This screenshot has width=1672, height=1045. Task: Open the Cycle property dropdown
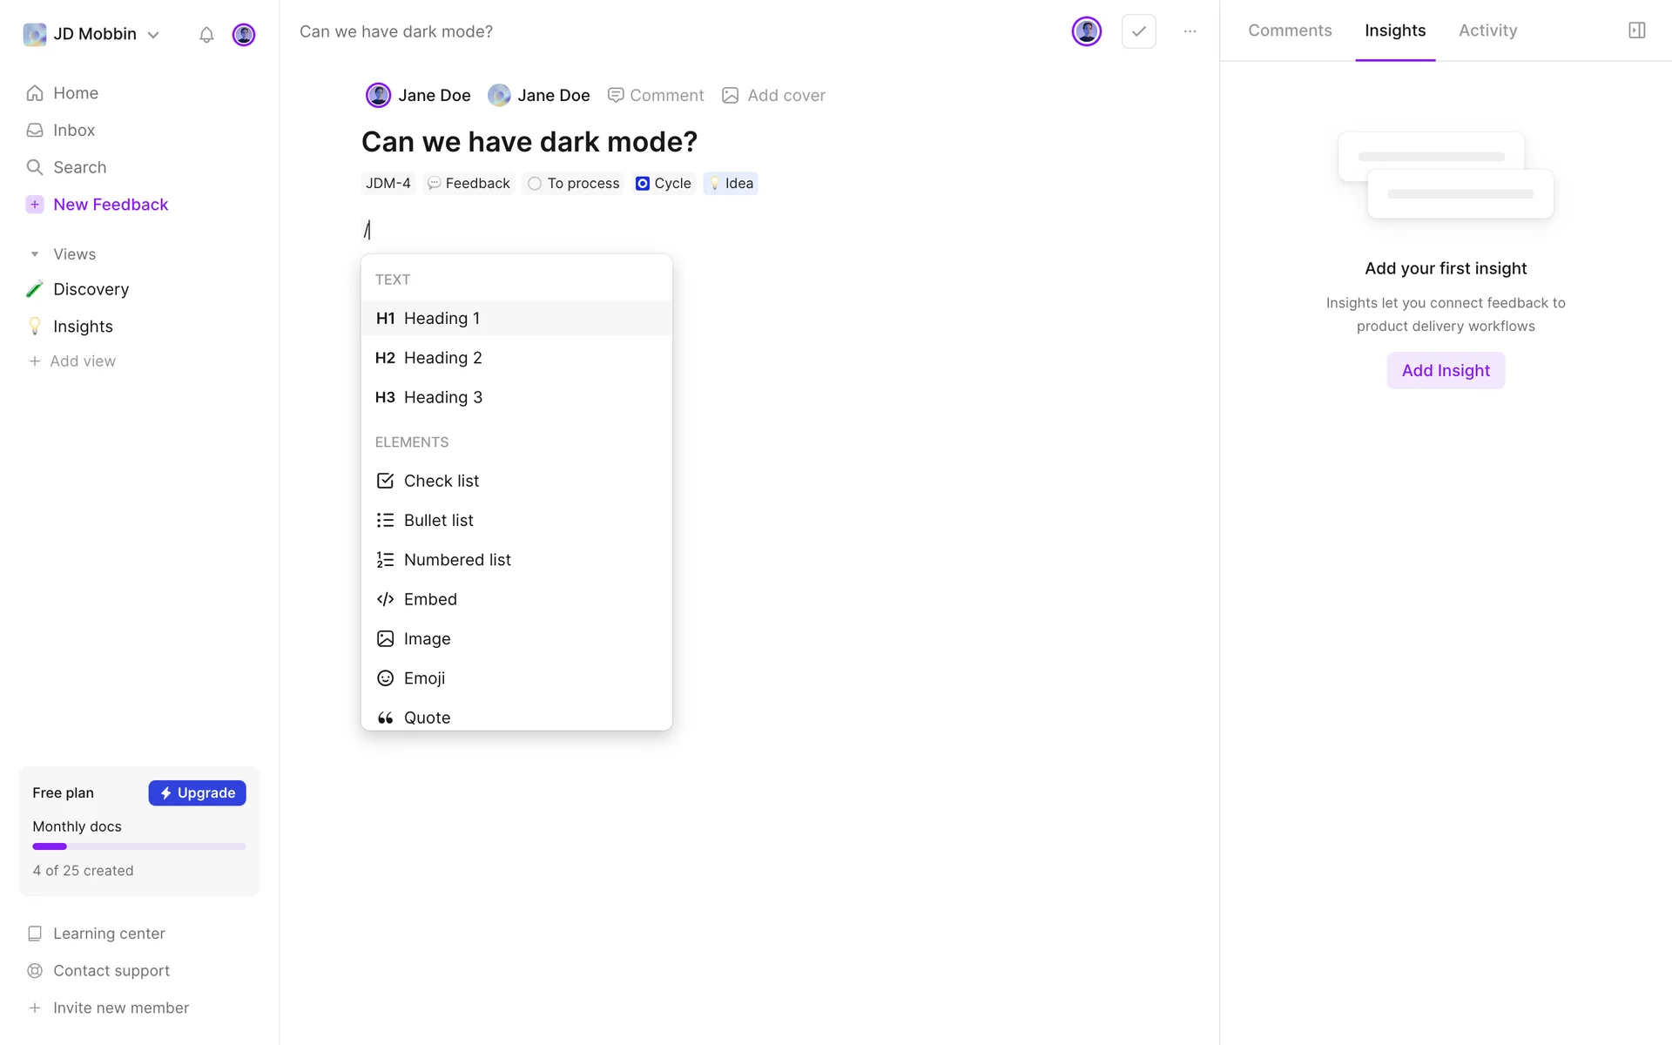coord(664,184)
